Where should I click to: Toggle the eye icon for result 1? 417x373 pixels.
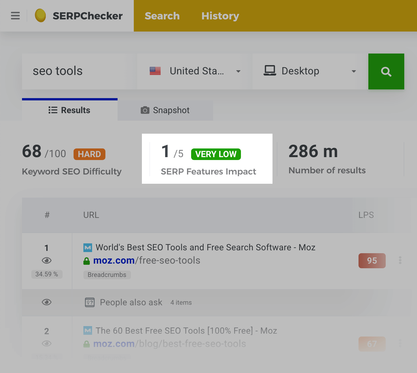pyautogui.click(x=47, y=260)
